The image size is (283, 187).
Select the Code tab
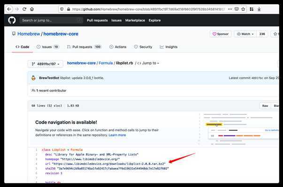click(x=23, y=47)
